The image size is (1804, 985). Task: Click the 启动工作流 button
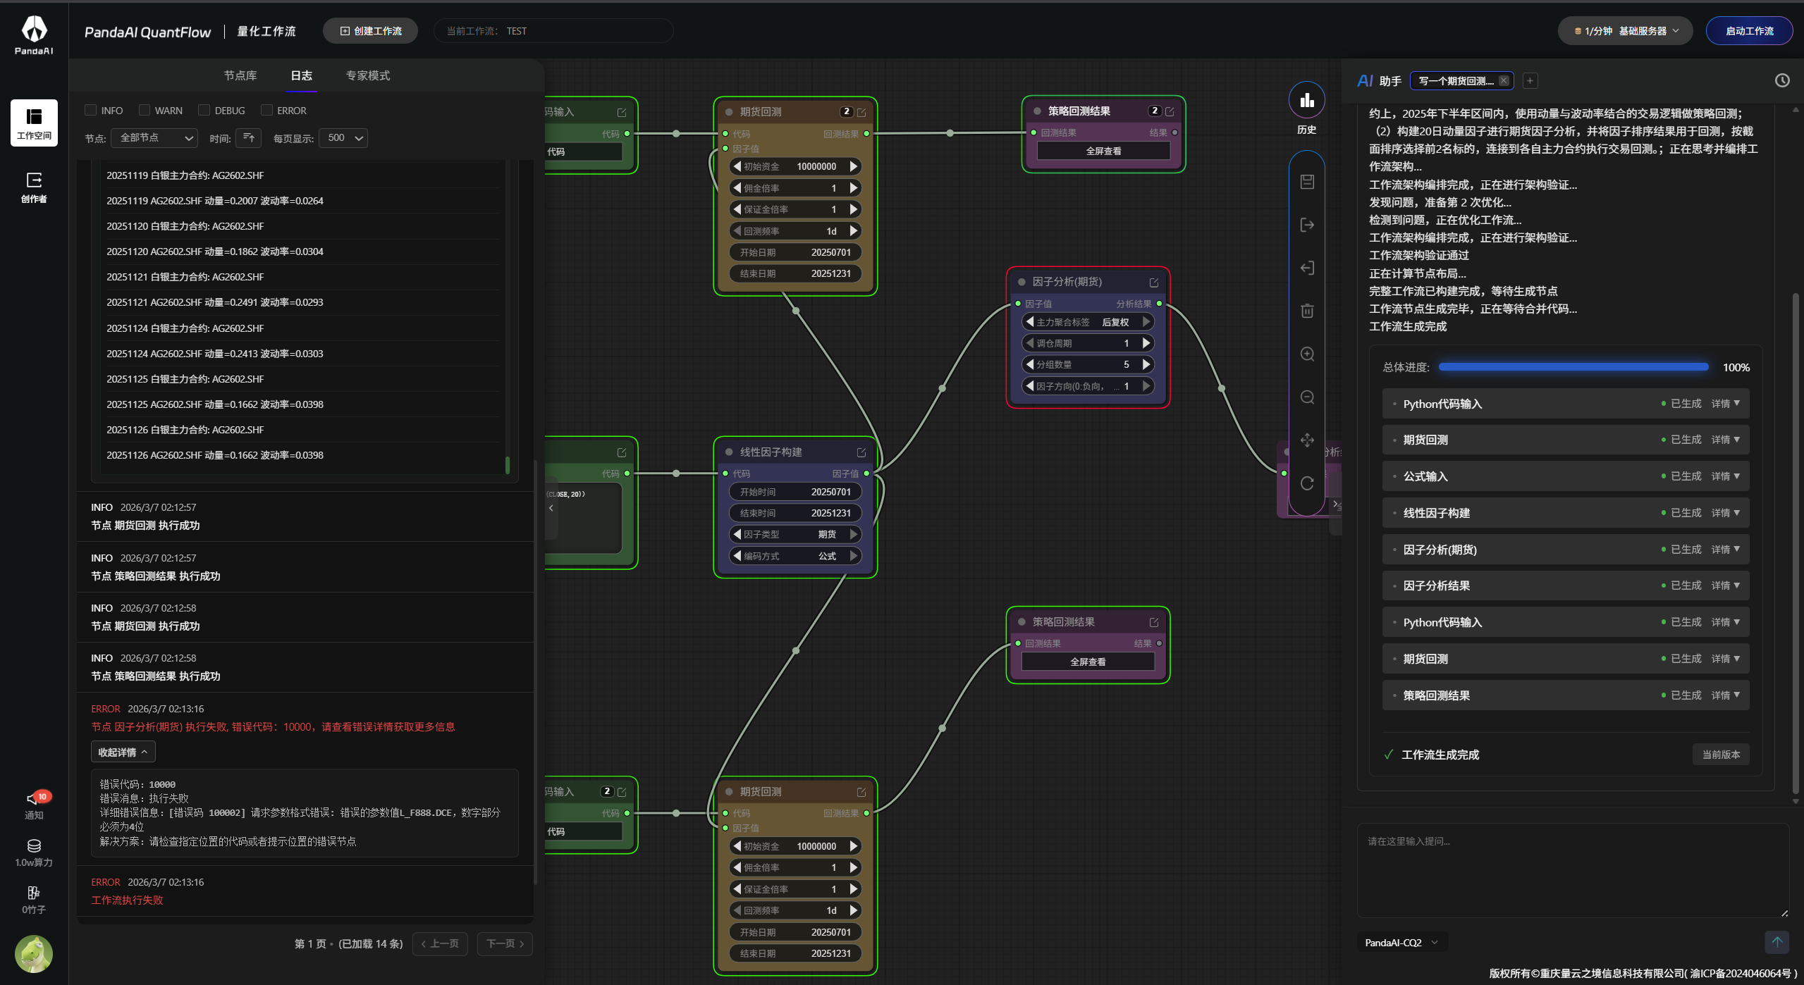[x=1749, y=31]
